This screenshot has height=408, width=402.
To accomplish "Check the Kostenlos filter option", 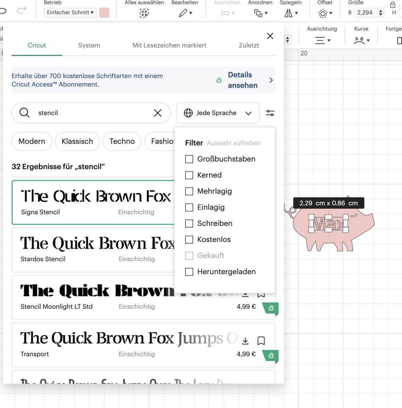I will [189, 240].
